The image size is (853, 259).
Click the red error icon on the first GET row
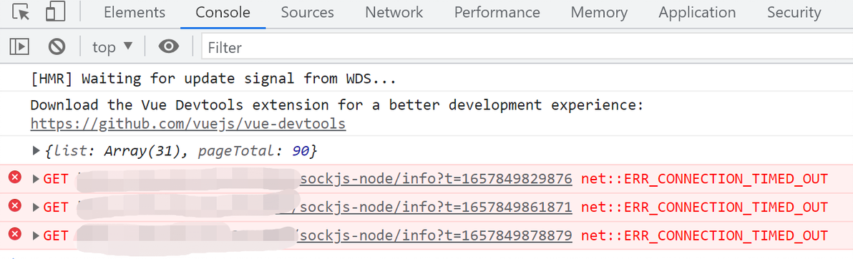click(x=15, y=177)
